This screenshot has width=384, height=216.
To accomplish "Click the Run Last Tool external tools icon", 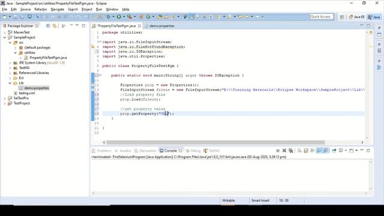I will pyautogui.click(x=130, y=17).
